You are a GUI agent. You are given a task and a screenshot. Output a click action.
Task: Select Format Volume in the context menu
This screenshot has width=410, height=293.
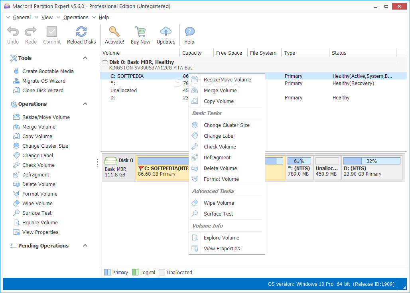(222, 179)
